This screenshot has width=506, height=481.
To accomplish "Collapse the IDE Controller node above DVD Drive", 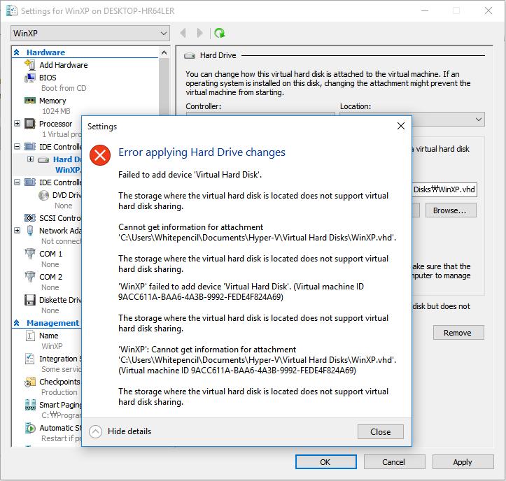I will click(17, 182).
